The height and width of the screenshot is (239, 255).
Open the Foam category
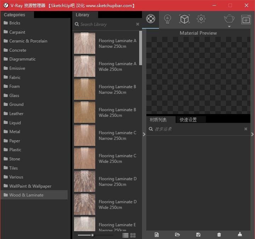coord(12,86)
